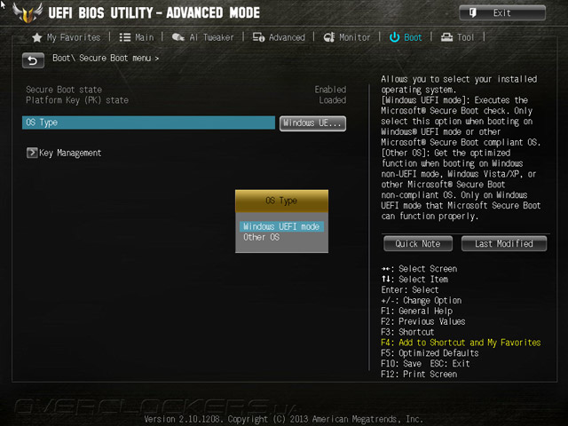Screen dimensions: 568x426
Task: Open the Quick Note button
Action: click(418, 243)
